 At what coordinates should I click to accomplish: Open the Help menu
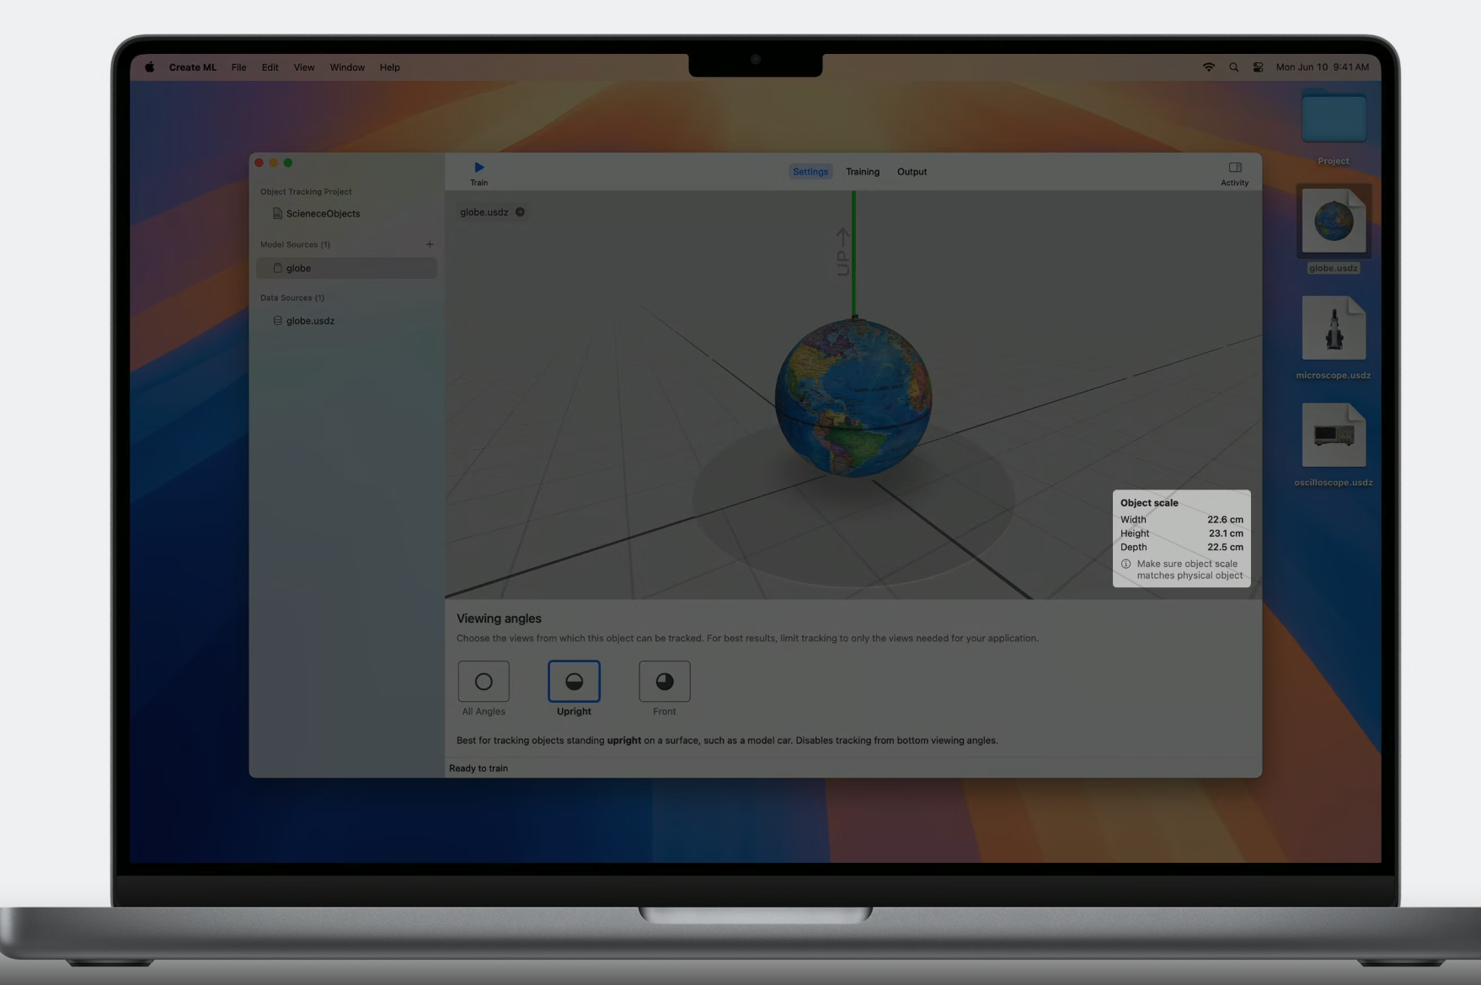pyautogui.click(x=389, y=67)
